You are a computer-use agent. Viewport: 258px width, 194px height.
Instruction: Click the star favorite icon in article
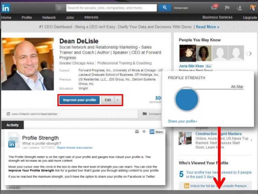144,131
